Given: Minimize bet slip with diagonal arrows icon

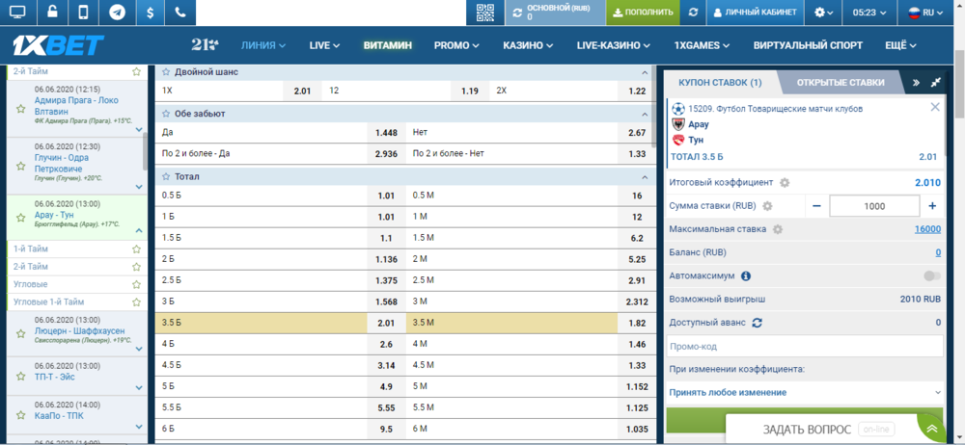Looking at the screenshot, I should tap(936, 83).
